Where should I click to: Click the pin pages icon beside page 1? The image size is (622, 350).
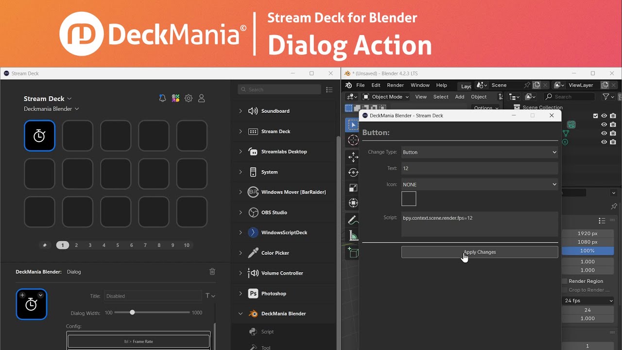[45, 245]
